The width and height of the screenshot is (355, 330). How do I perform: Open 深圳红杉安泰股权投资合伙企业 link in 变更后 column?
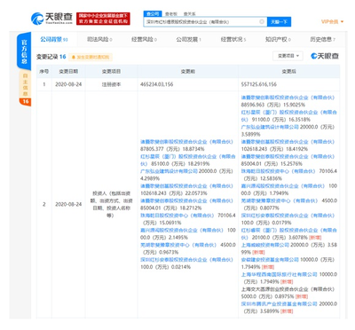[x=288, y=216]
